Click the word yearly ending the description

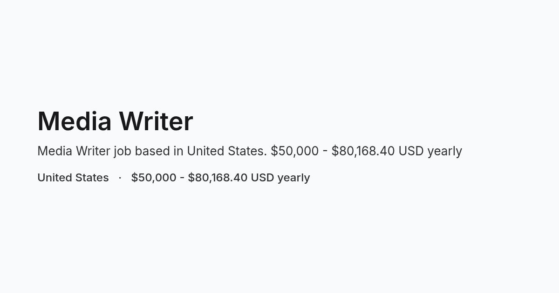pos(445,151)
